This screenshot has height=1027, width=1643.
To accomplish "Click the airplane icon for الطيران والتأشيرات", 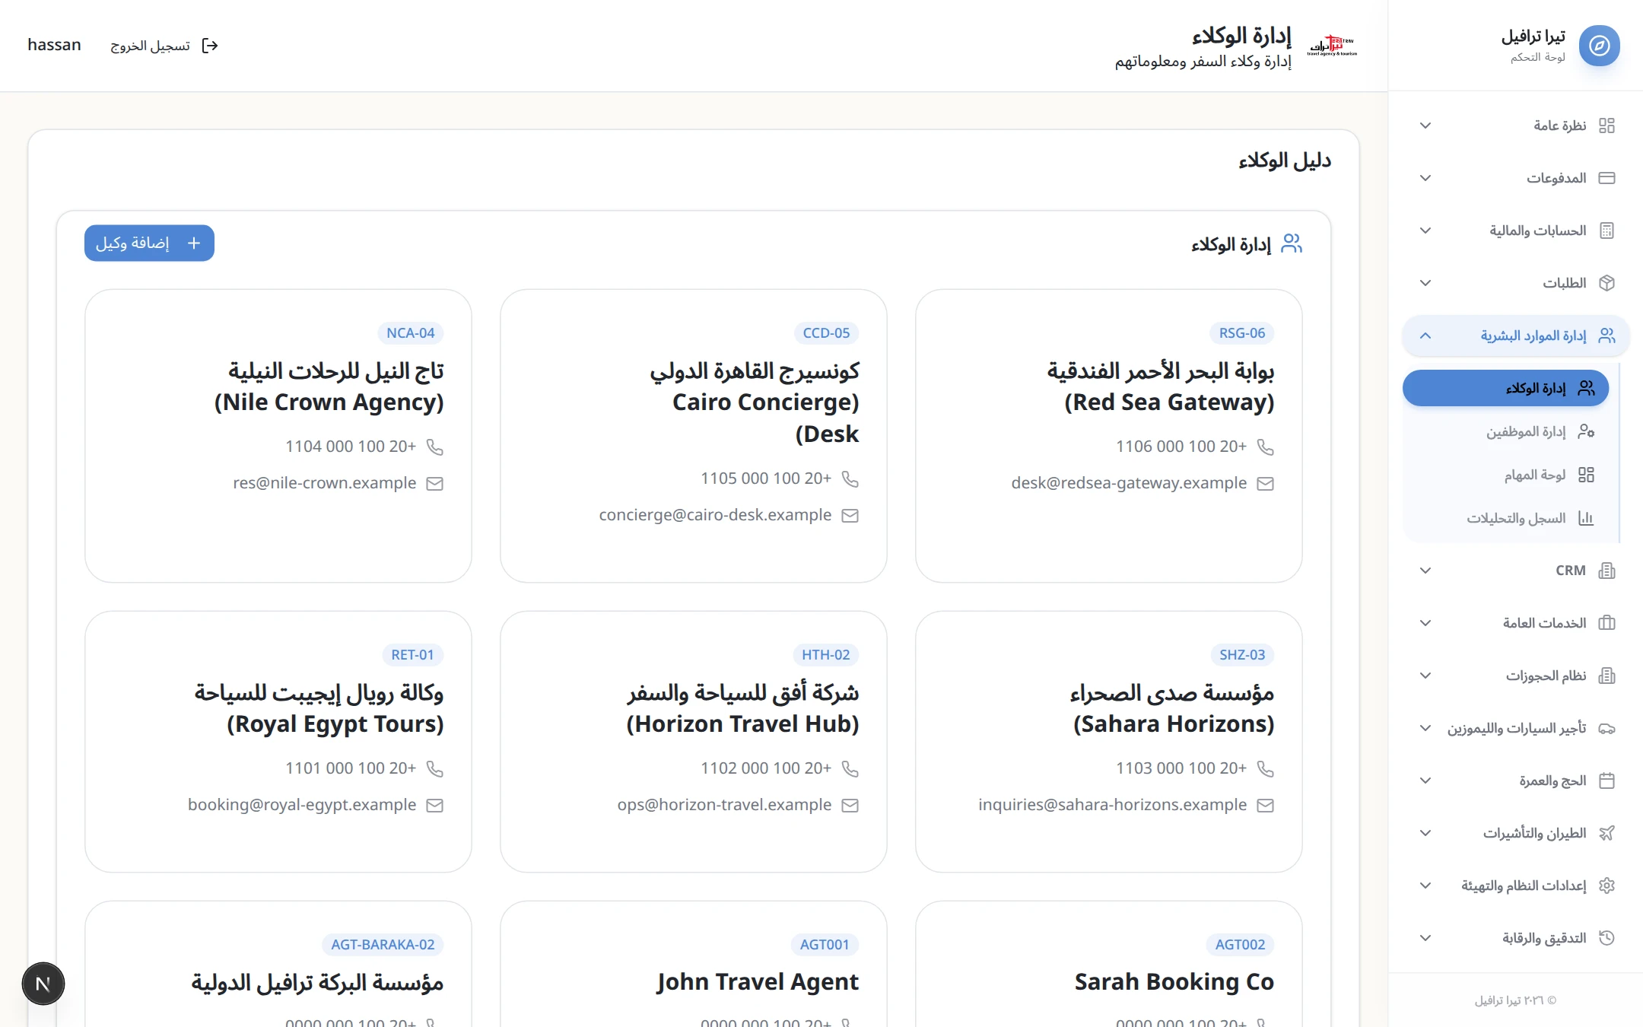I will click(x=1606, y=833).
